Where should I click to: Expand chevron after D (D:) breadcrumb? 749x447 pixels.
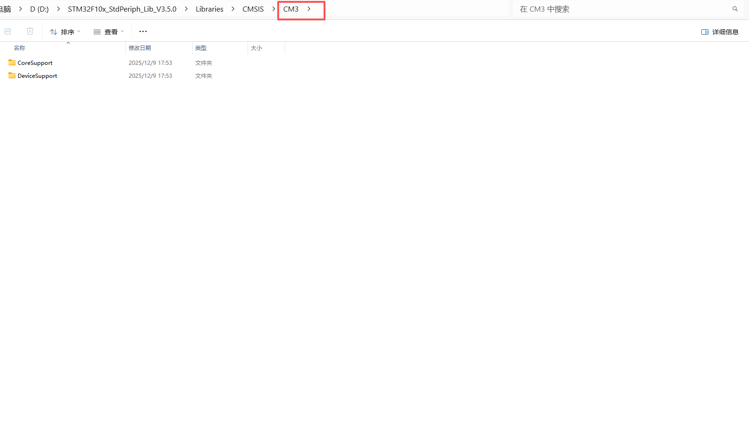click(x=58, y=9)
